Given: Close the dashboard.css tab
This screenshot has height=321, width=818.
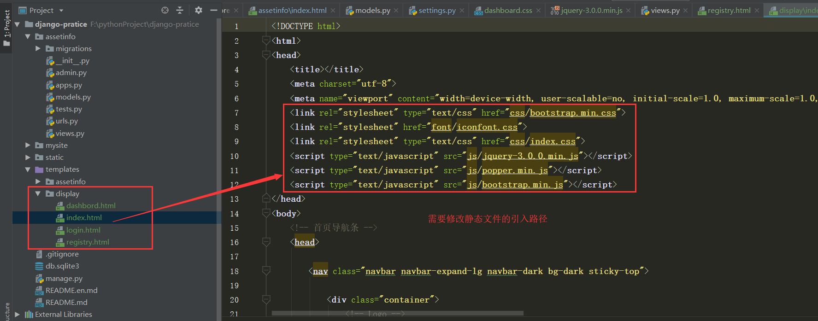Looking at the screenshot, I should coord(538,10).
